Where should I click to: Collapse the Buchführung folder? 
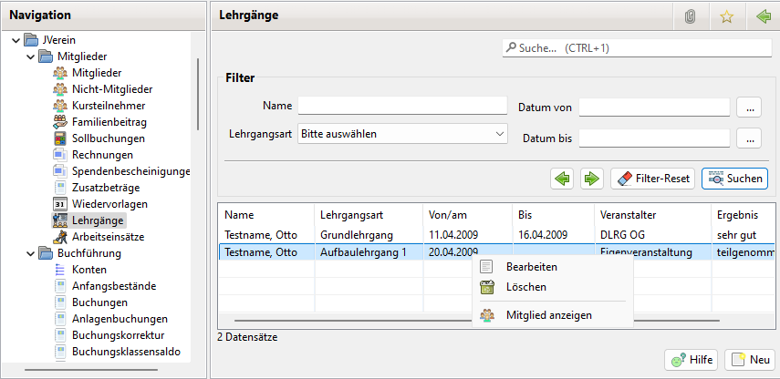point(30,253)
